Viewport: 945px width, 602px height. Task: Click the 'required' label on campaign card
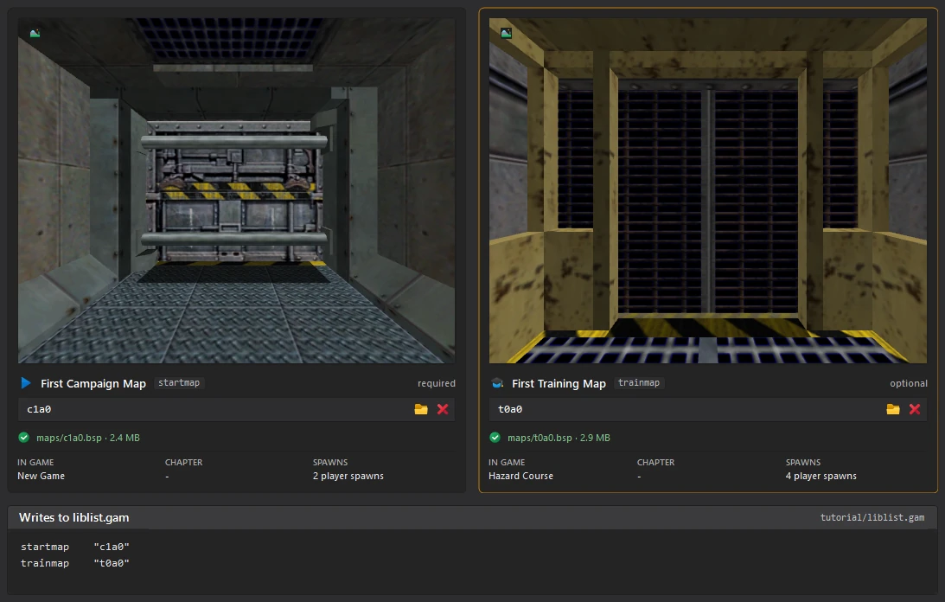click(437, 384)
